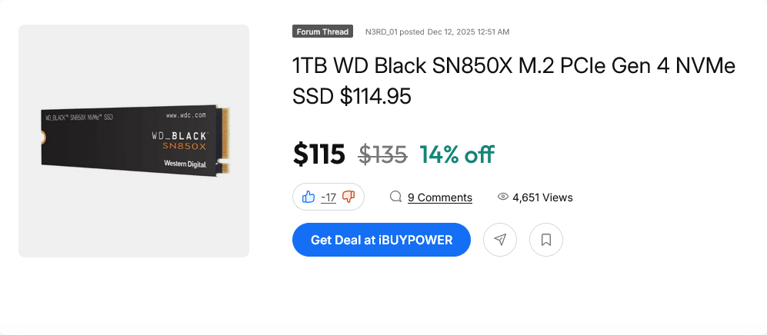This screenshot has height=335, width=767.
Task: Downvote the deal with thumbs down
Action: pos(348,197)
